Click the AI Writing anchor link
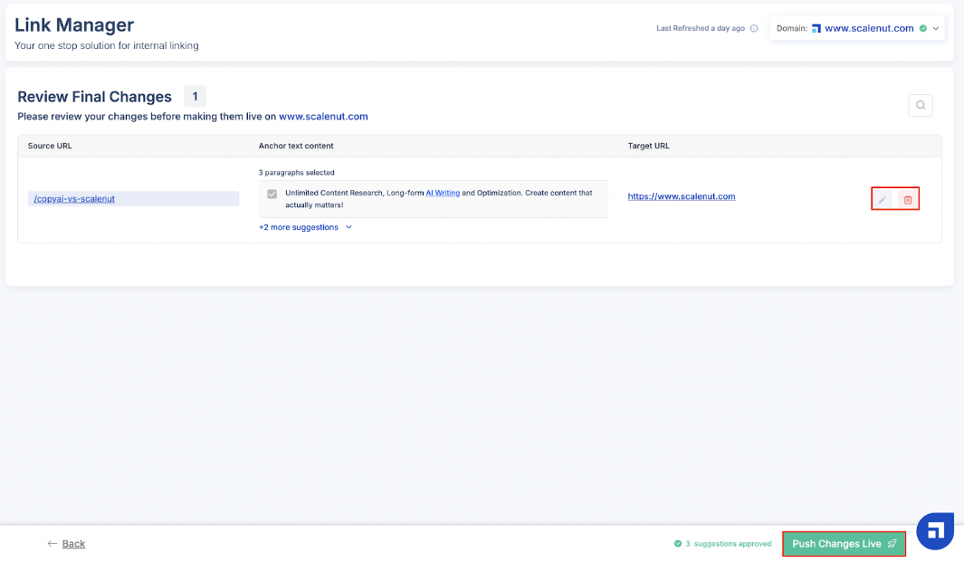Screen dimensions: 964x572 click(443, 193)
